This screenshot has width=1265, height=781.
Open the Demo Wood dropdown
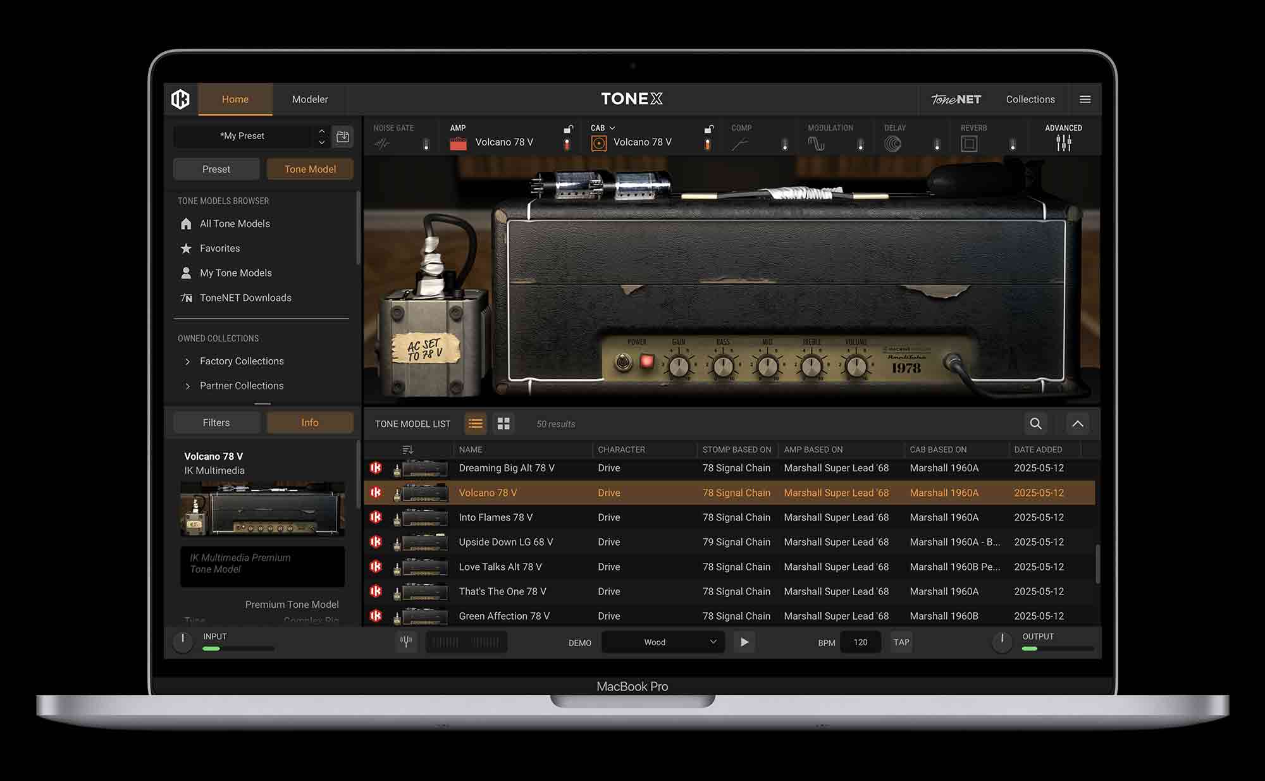point(662,642)
